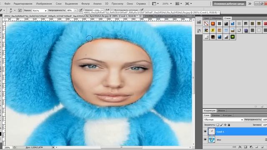
Task: Apply the orange glowing style swatch
Action: tap(213, 24)
